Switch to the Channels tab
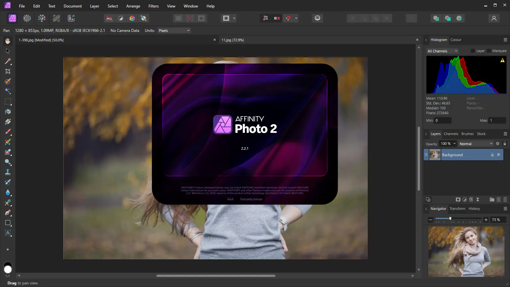 [451, 134]
